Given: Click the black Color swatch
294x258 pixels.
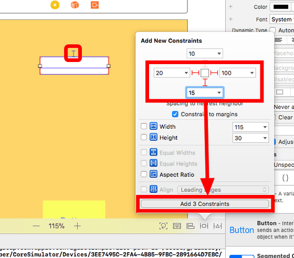Looking at the screenshot, I should pyautogui.click(x=281, y=7).
